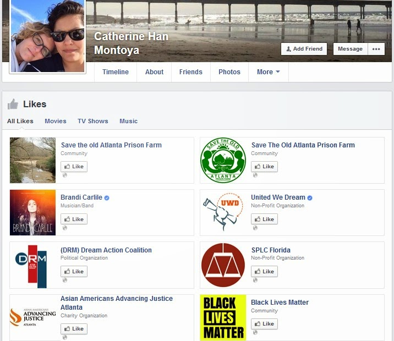The width and height of the screenshot is (394, 341).
Task: Open the SPLC Florida link
Action: click(271, 250)
